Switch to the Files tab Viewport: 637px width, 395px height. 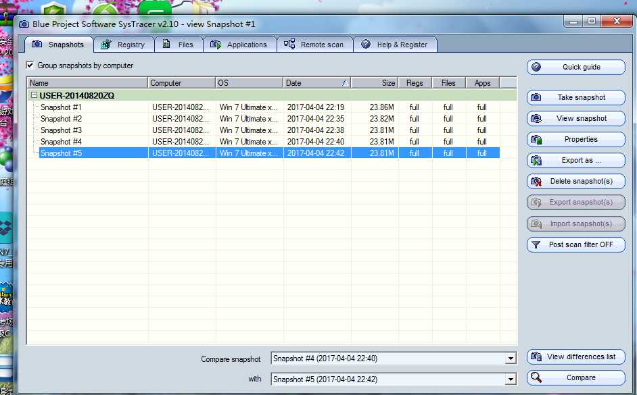[x=179, y=44]
